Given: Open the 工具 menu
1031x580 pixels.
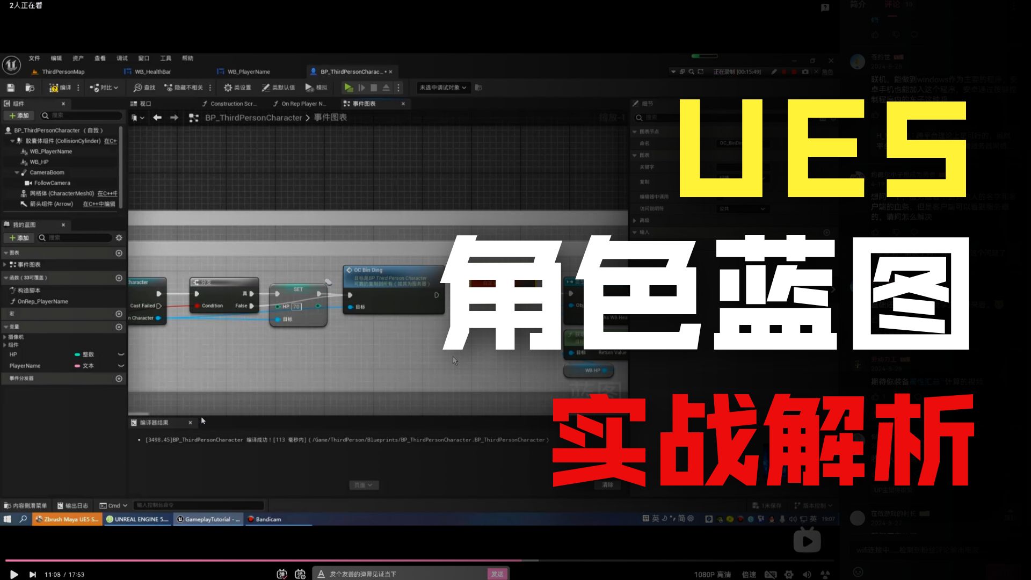Looking at the screenshot, I should tap(166, 58).
